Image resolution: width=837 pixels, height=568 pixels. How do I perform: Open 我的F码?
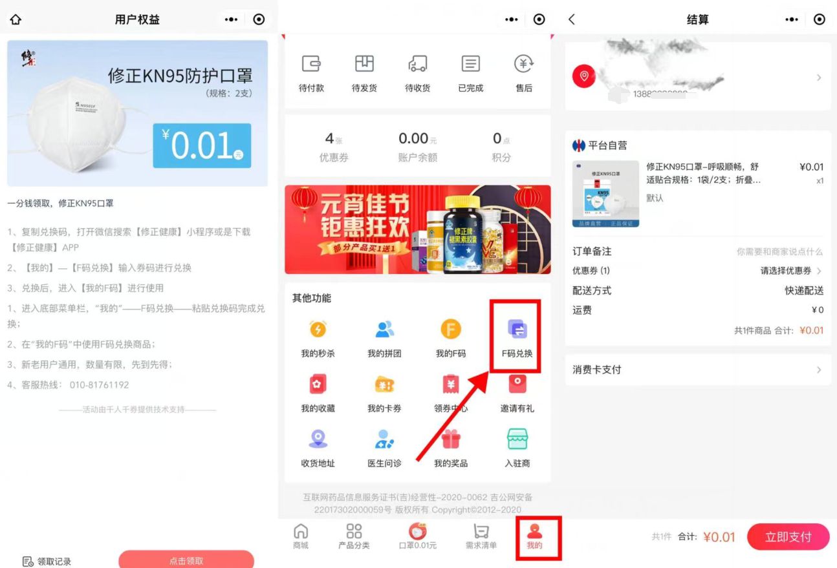451,339
